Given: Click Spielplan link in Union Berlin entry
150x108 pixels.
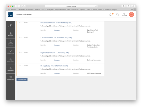Looking at the screenshot, I should pyautogui.click(x=57, y=45).
